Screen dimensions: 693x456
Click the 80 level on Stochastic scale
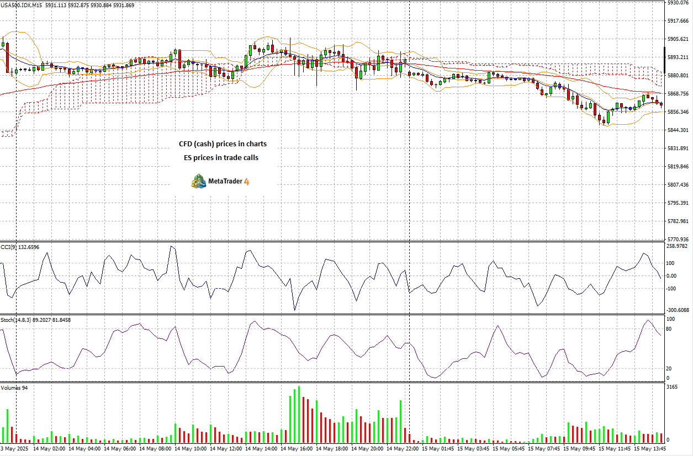click(x=670, y=329)
